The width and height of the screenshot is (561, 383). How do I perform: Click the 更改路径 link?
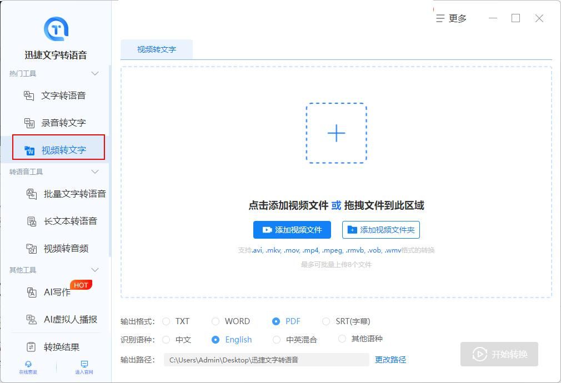click(390, 360)
